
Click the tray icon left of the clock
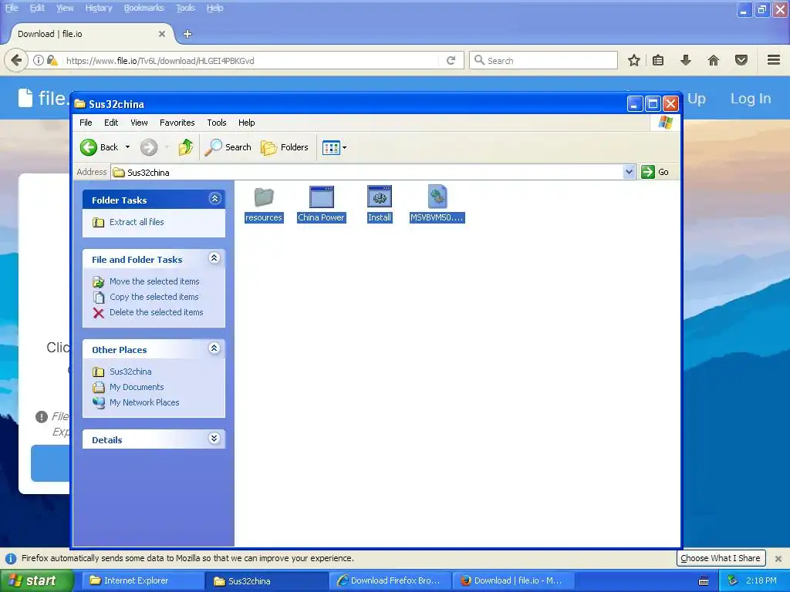point(733,581)
